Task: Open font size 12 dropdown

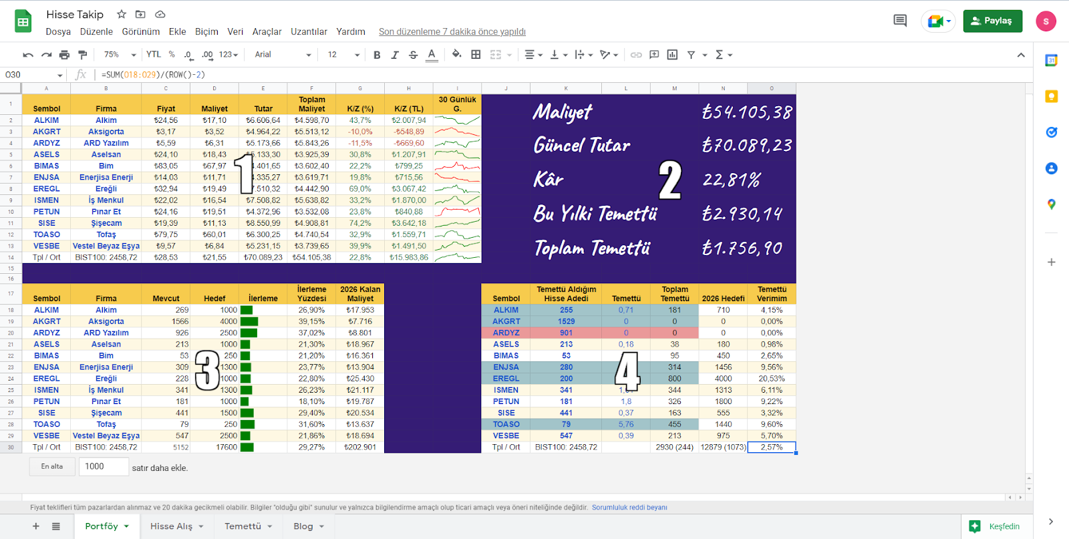Action: pos(343,55)
